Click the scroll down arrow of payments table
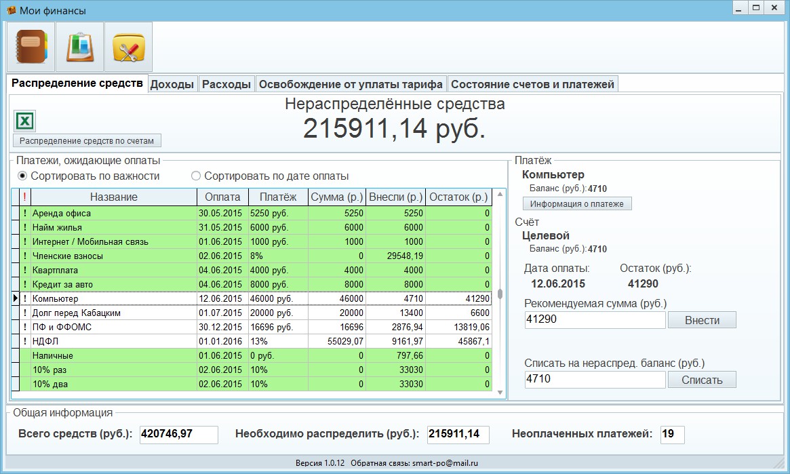Viewport: 790px width, 474px height. pos(500,393)
